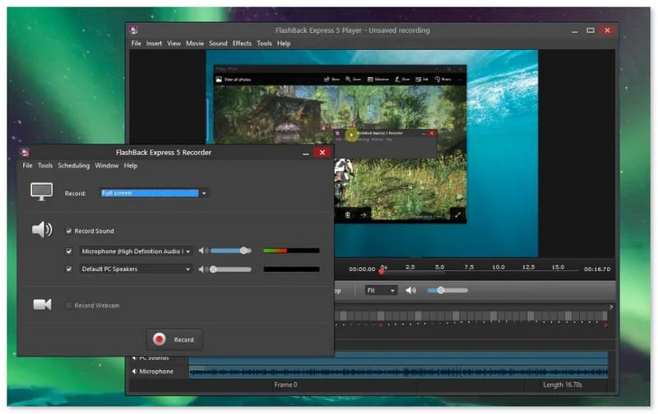Image resolution: width=658 pixels, height=414 pixels.
Task: Click the microphone volume speaker icon
Action: coord(203,251)
